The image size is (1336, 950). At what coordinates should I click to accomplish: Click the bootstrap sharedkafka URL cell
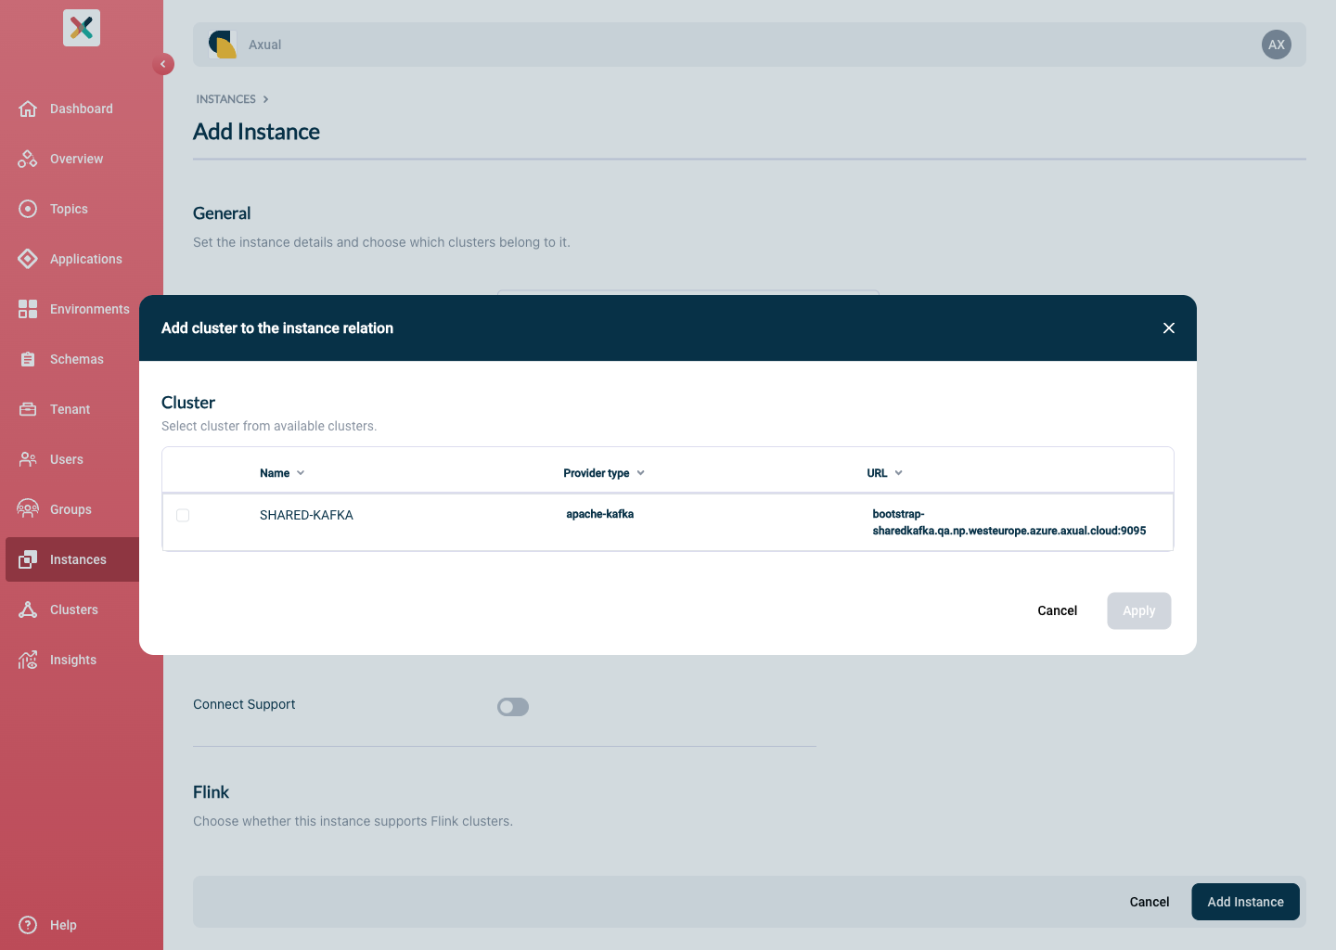tap(1009, 522)
